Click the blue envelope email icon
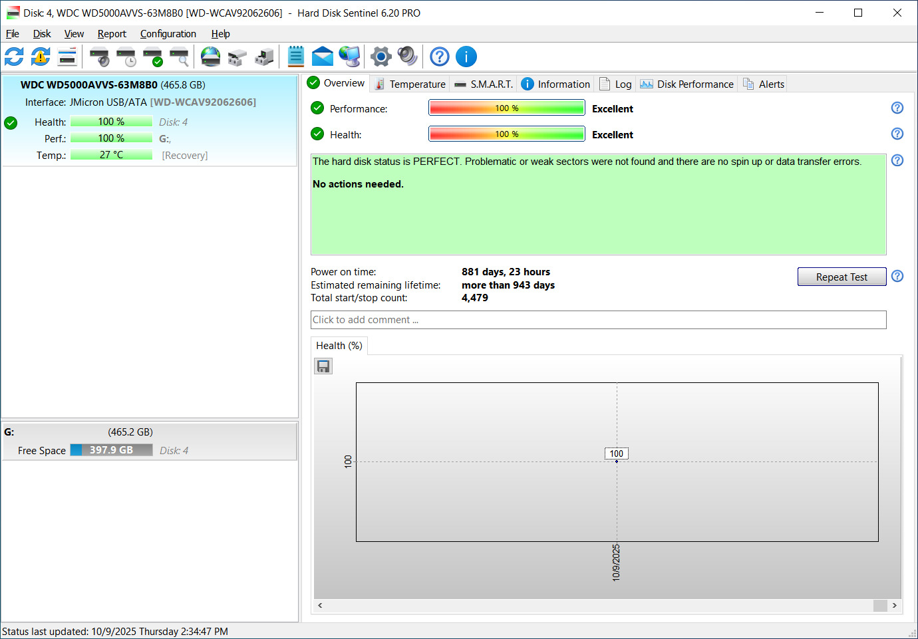This screenshot has width=918, height=639. click(x=323, y=57)
